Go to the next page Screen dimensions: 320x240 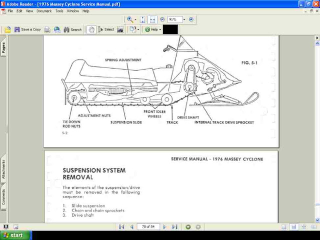point(164,226)
